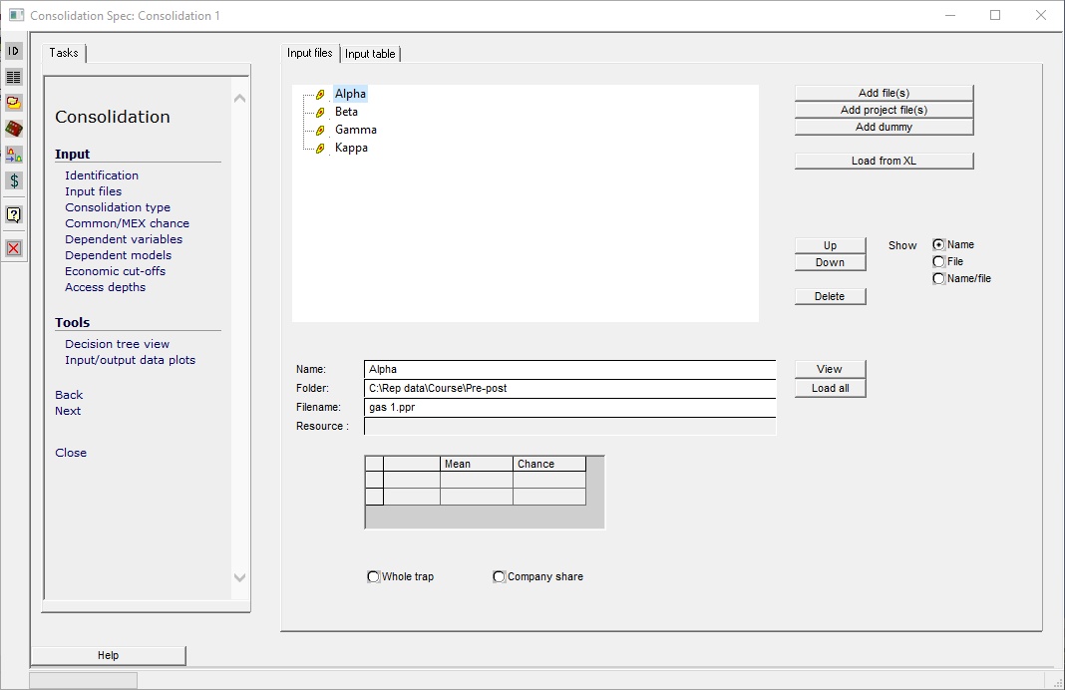Click the Add project file(s) button
This screenshot has height=690, width=1065.
pos(884,110)
